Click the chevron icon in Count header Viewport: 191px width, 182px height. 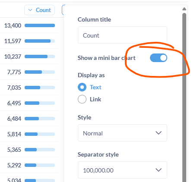(x=30, y=10)
